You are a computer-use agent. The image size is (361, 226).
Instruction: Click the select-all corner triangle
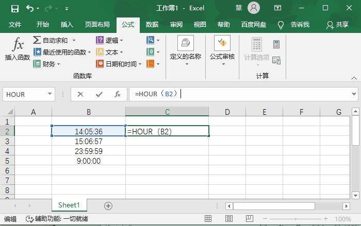click(x=10, y=112)
